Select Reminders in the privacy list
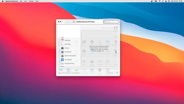This screenshot has height=104, width=184. [x=70, y=44]
